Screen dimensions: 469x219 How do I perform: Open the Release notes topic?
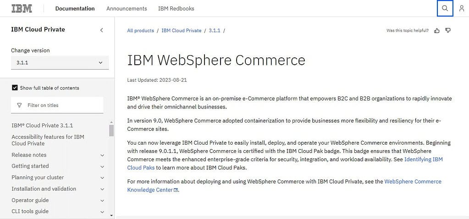(29, 155)
